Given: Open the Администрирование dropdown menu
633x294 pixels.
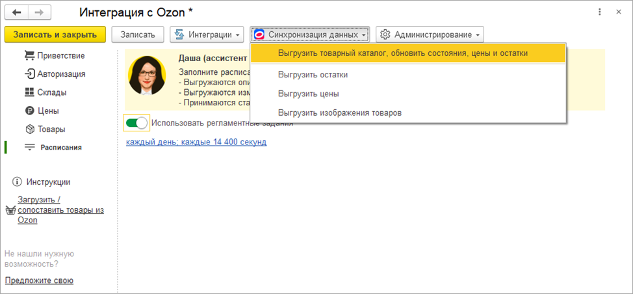Looking at the screenshot, I should (x=430, y=34).
